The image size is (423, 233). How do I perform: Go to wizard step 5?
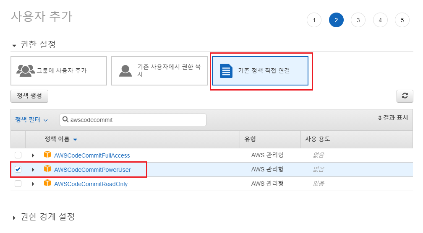click(402, 20)
